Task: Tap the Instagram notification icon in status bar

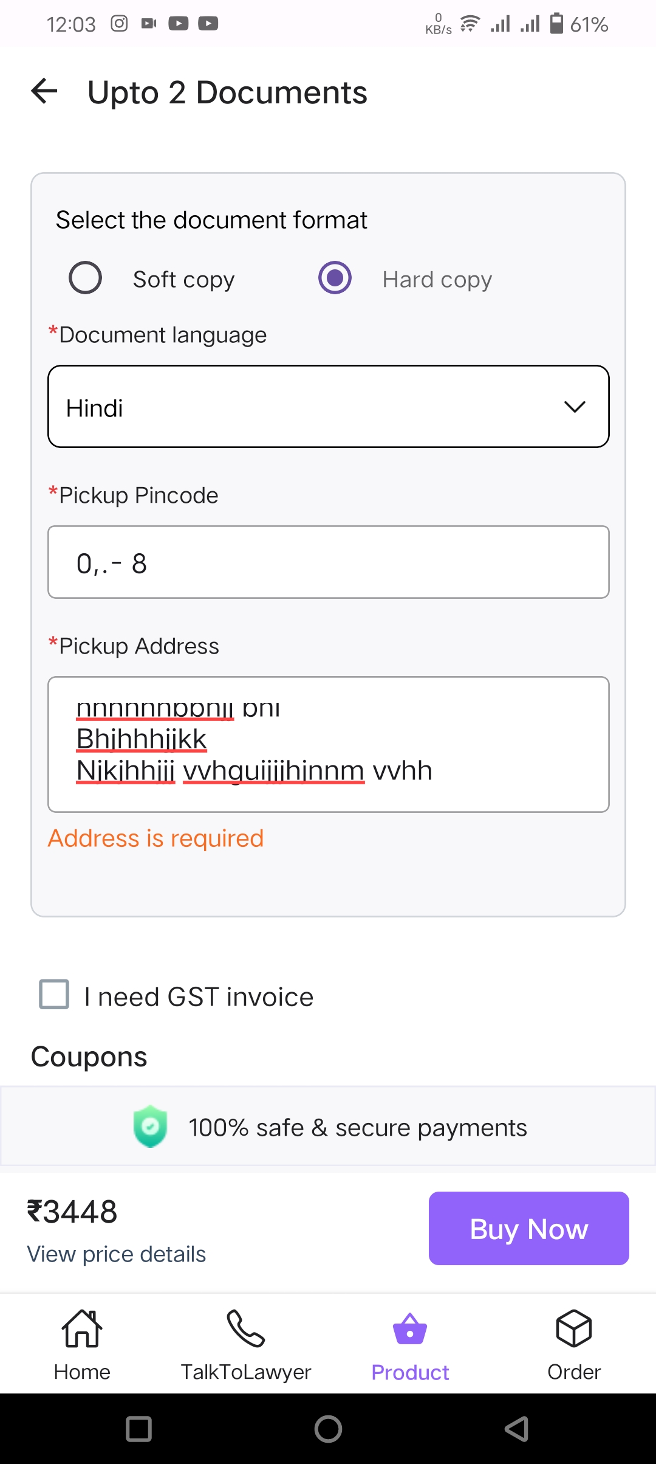Action: click(x=119, y=24)
